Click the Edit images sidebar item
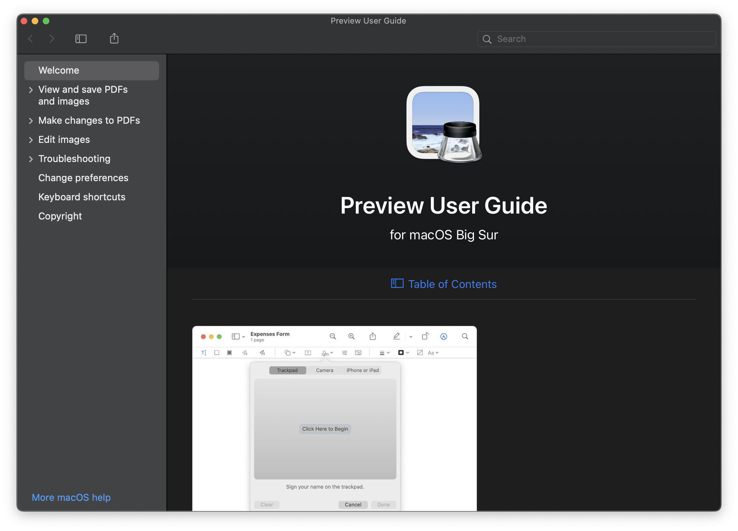The image size is (738, 531). click(x=64, y=139)
